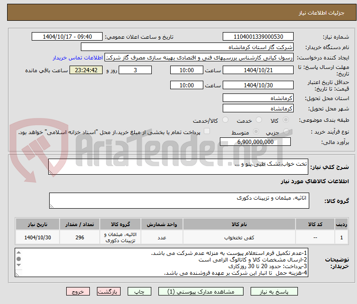Viewport: 357px width, 304px height.
Task: Click the row number cell 1
Action: click(341, 237)
